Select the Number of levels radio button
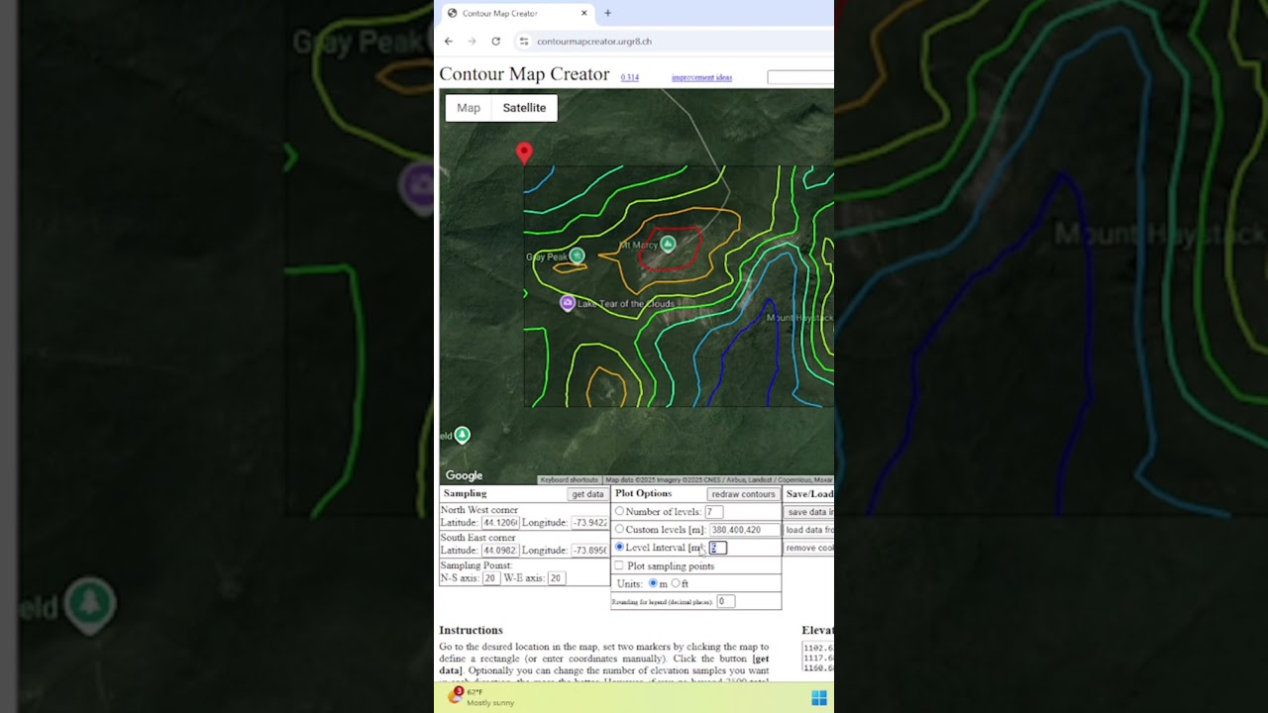1268x713 pixels. pyautogui.click(x=619, y=512)
